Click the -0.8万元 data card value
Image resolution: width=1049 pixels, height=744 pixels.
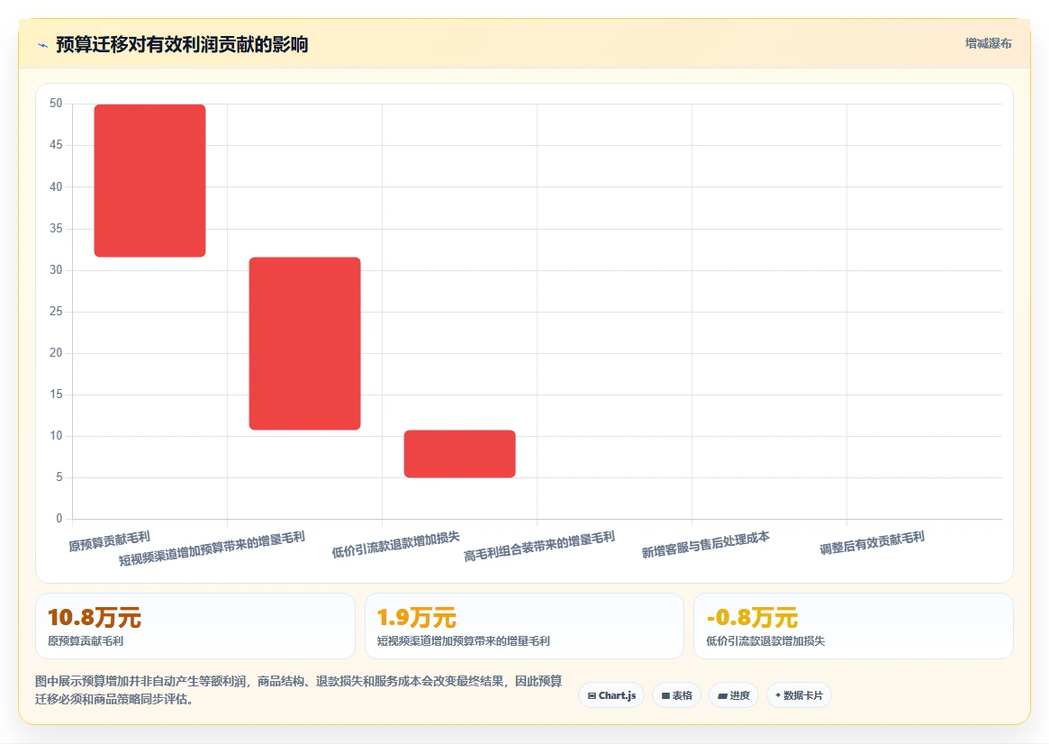[x=753, y=618]
